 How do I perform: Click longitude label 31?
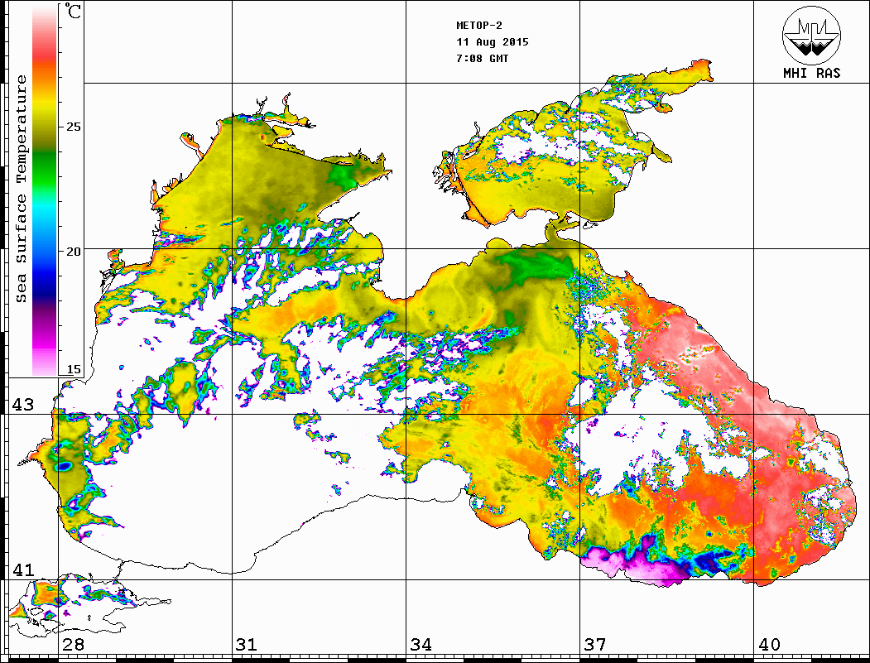[247, 644]
